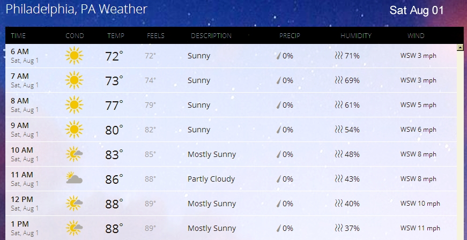Click the 1 PM mostly sunny icon
Image resolution: width=467 pixels, height=240 pixels.
[x=74, y=228]
